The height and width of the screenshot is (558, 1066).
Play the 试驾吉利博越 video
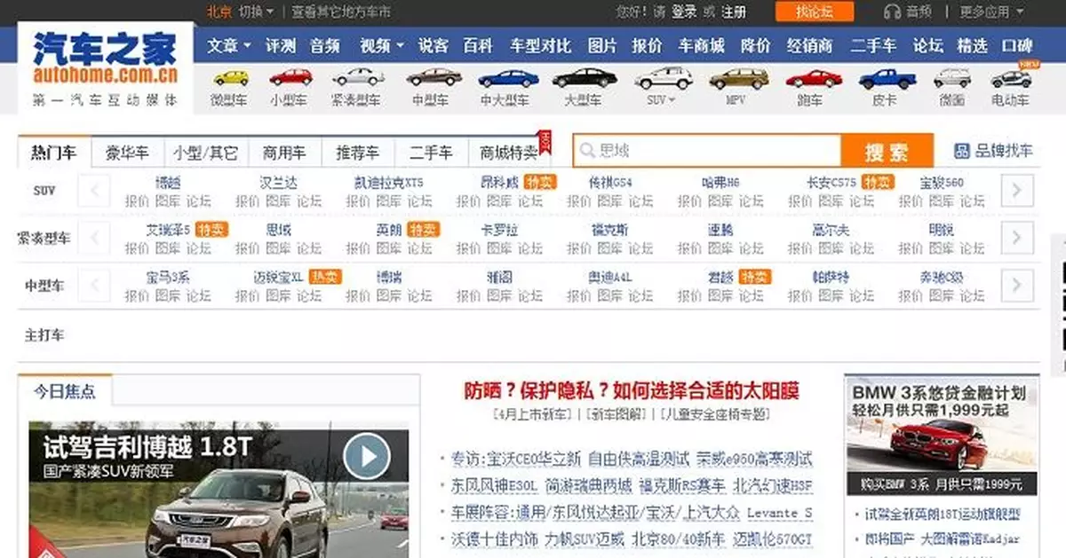point(366,456)
